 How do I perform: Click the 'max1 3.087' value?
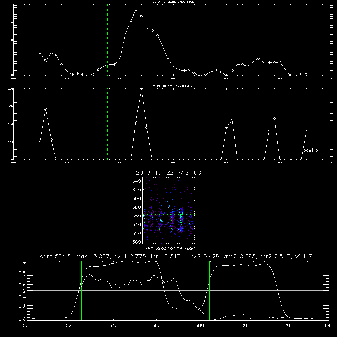[93, 256]
